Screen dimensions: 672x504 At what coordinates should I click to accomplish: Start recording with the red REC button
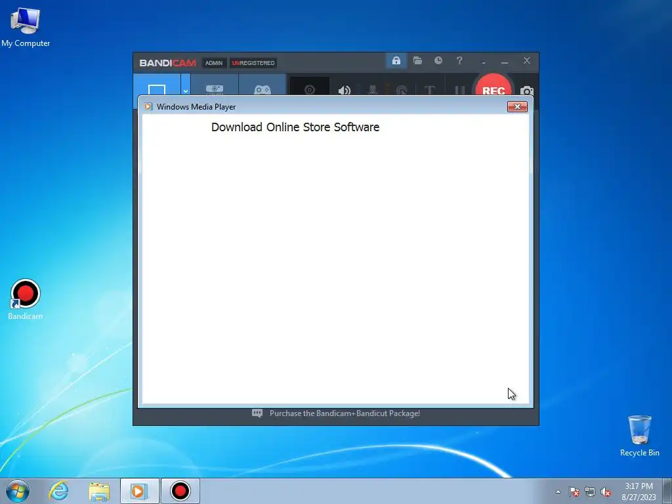(x=493, y=87)
